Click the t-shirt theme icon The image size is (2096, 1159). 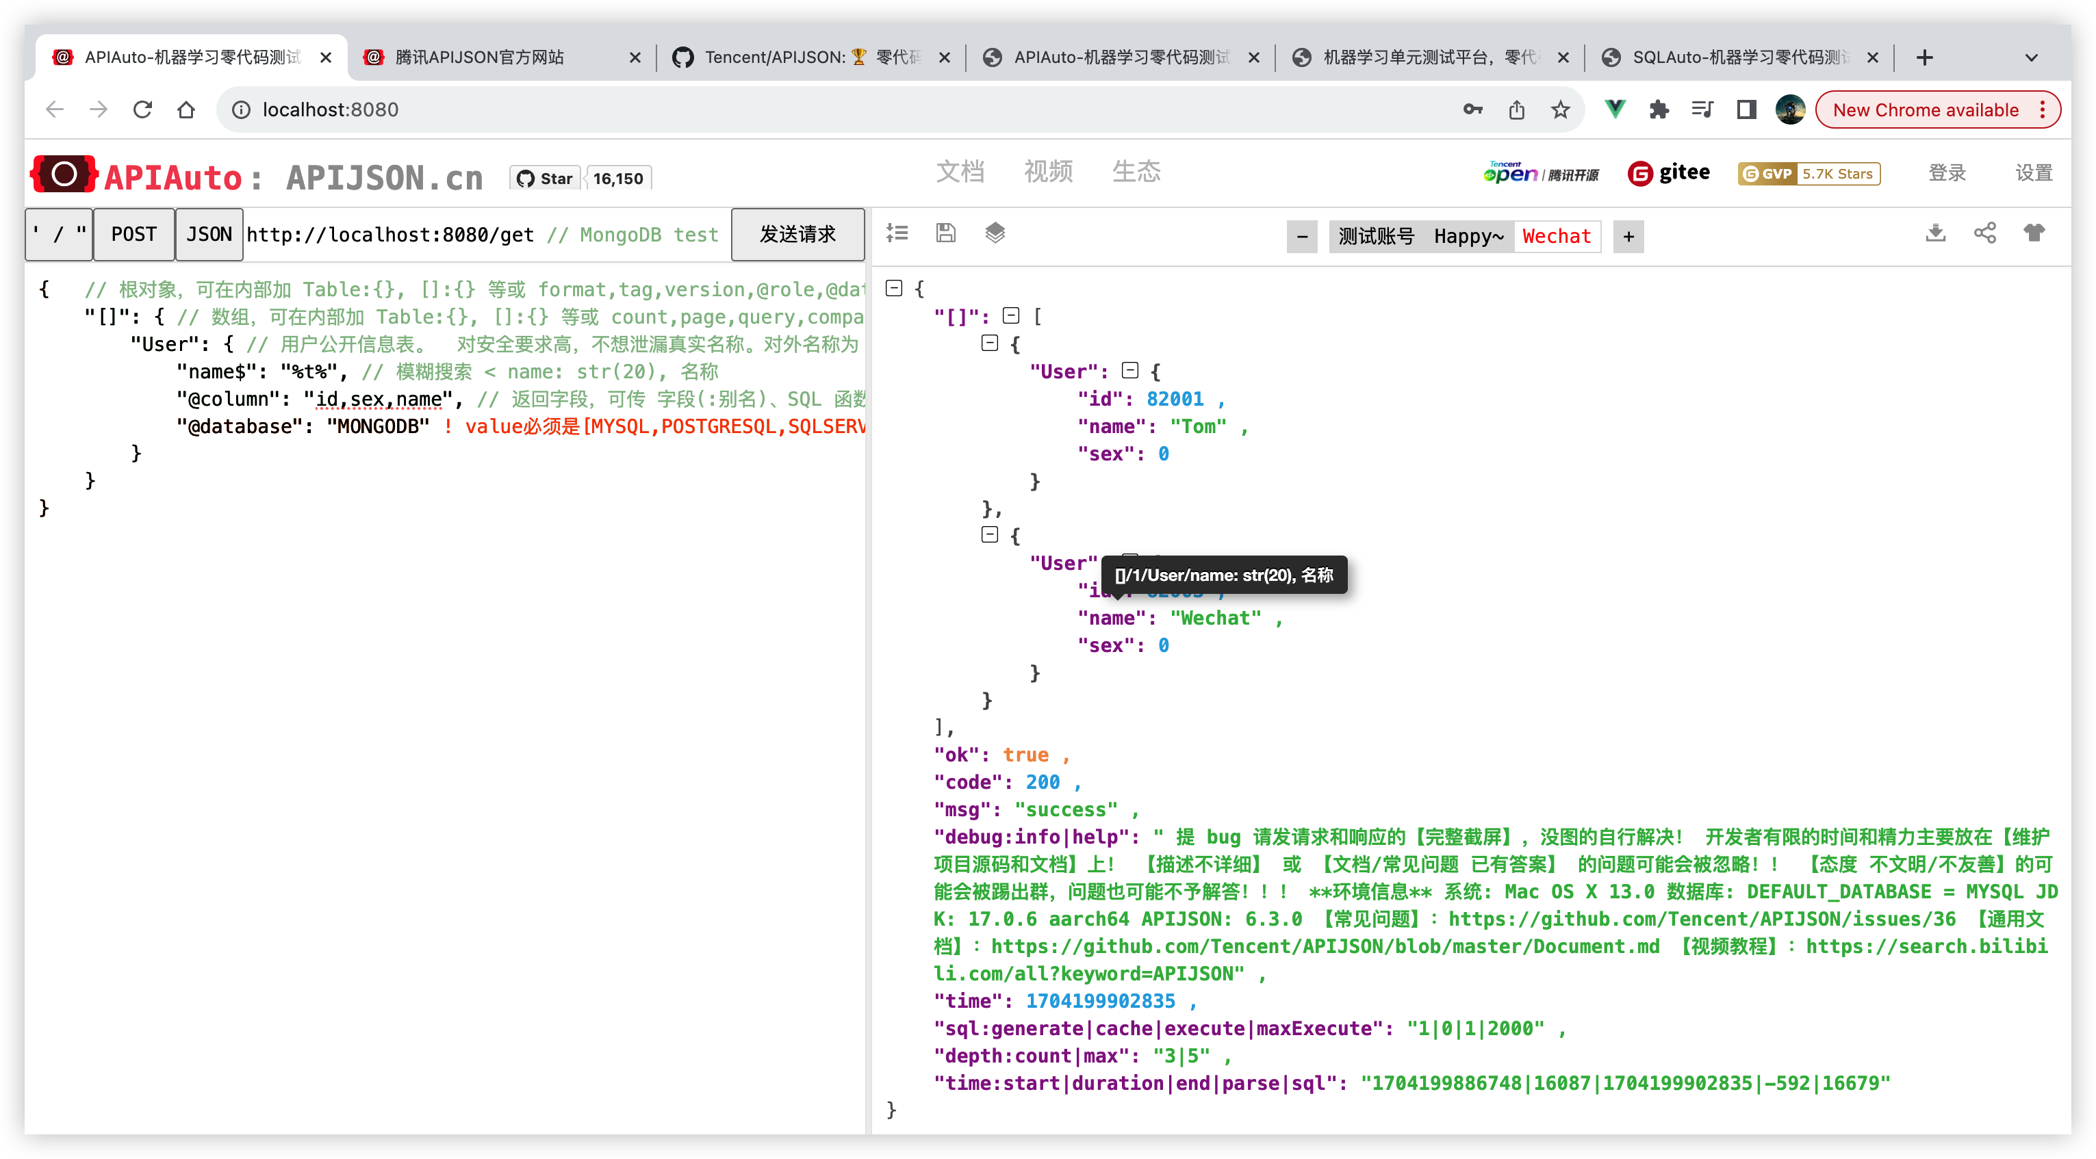pos(2033,233)
